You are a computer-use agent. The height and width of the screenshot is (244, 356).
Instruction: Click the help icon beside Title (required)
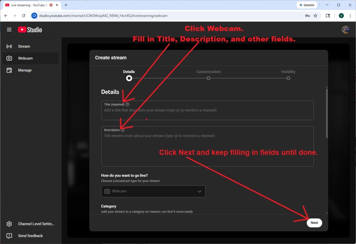point(127,104)
